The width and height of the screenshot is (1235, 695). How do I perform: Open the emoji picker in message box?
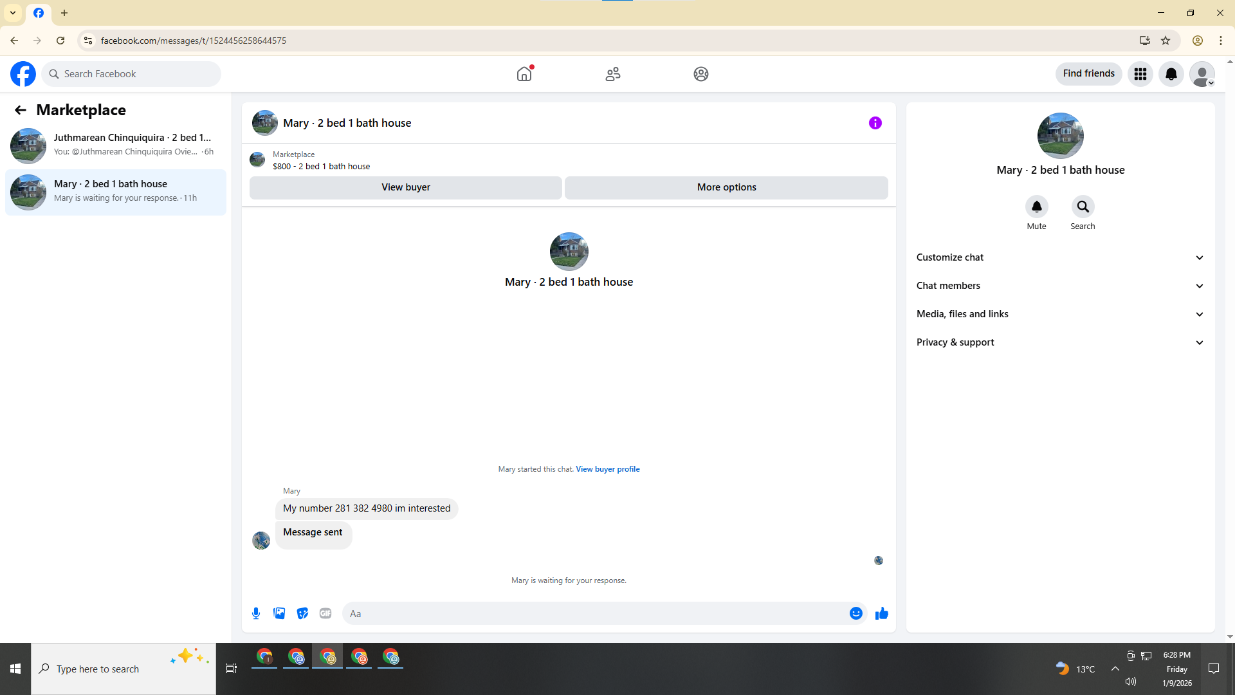pos(855,613)
